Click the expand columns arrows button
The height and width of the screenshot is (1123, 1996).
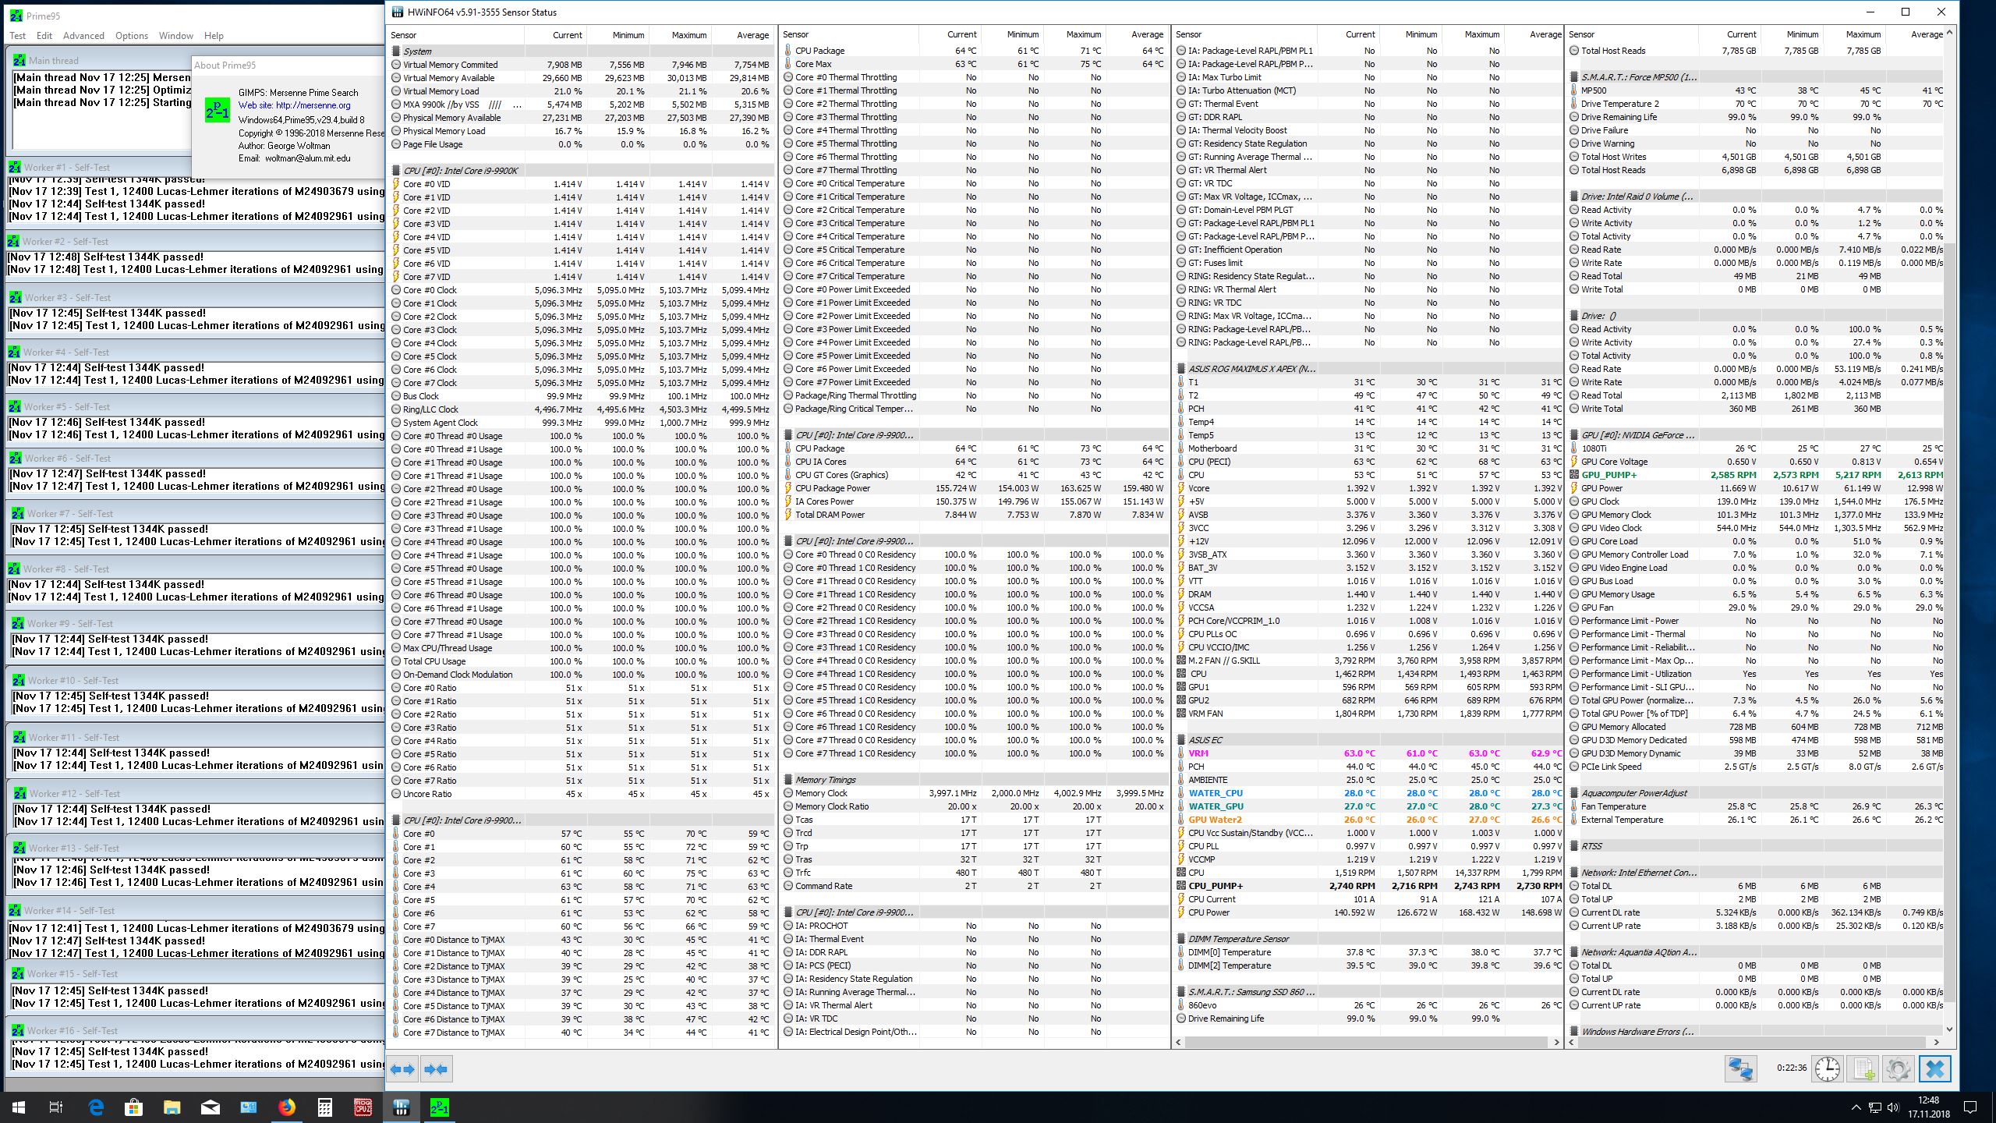(402, 1069)
